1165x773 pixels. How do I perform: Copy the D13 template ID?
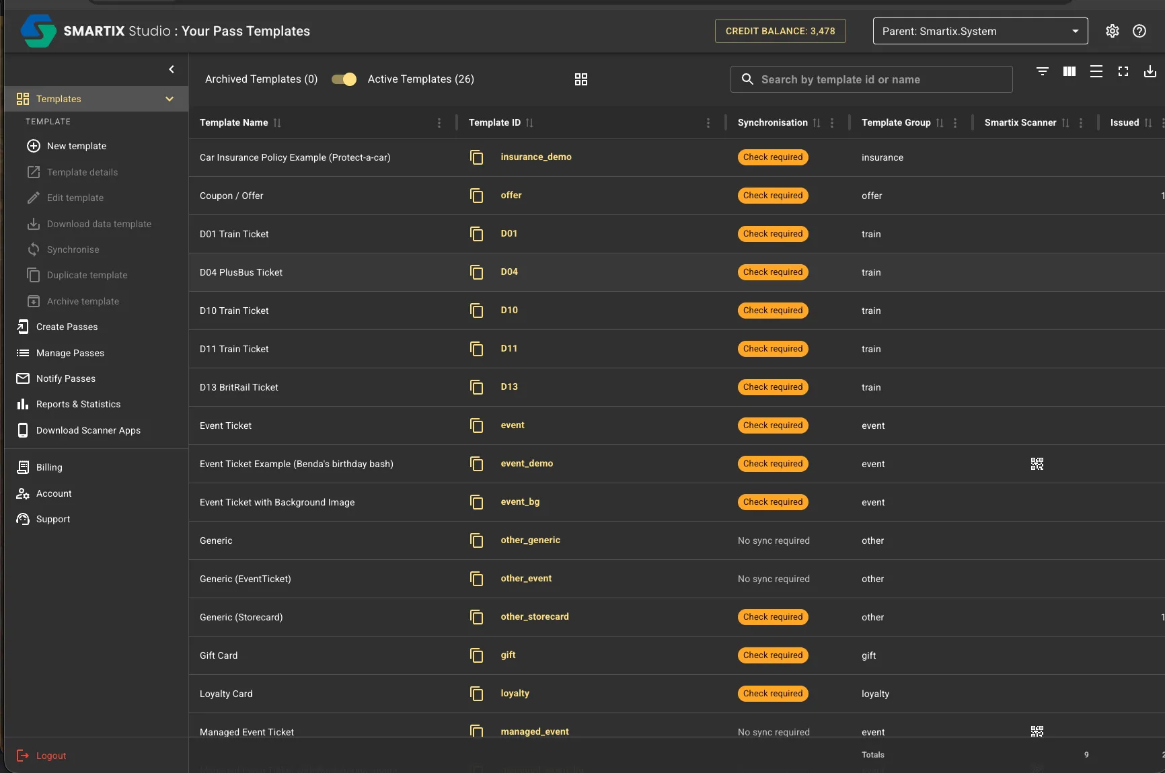pos(477,387)
